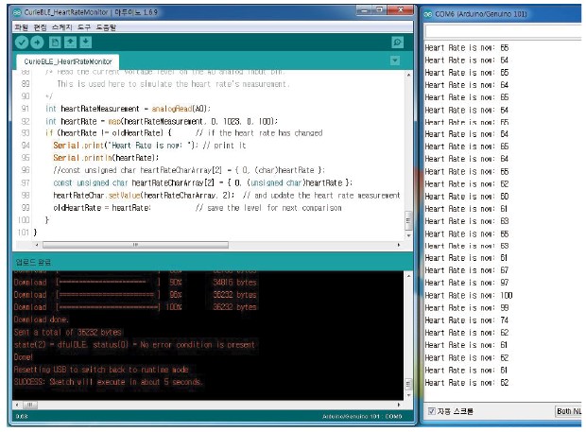Click line 91 analogRead(A0) code
The height and width of the screenshot is (432, 586).
point(181,109)
